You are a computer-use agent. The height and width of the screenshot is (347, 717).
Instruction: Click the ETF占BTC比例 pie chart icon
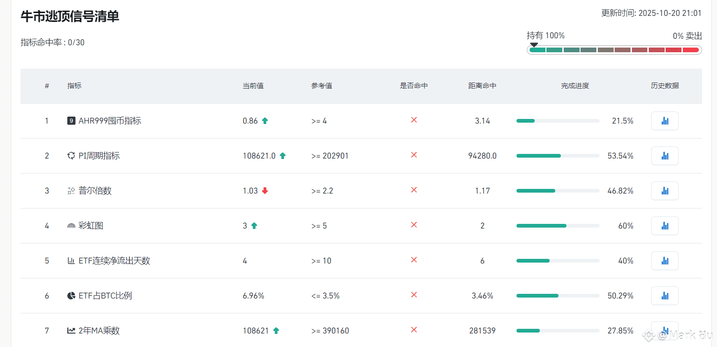coord(71,296)
